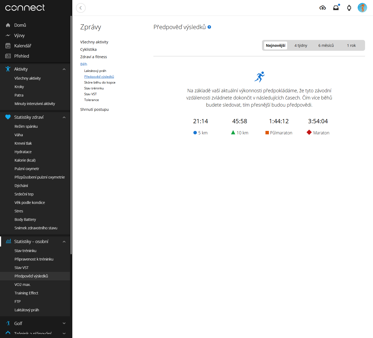This screenshot has height=338, width=373.
Task: Click the blue 5 km legend marker
Action: (x=195, y=133)
